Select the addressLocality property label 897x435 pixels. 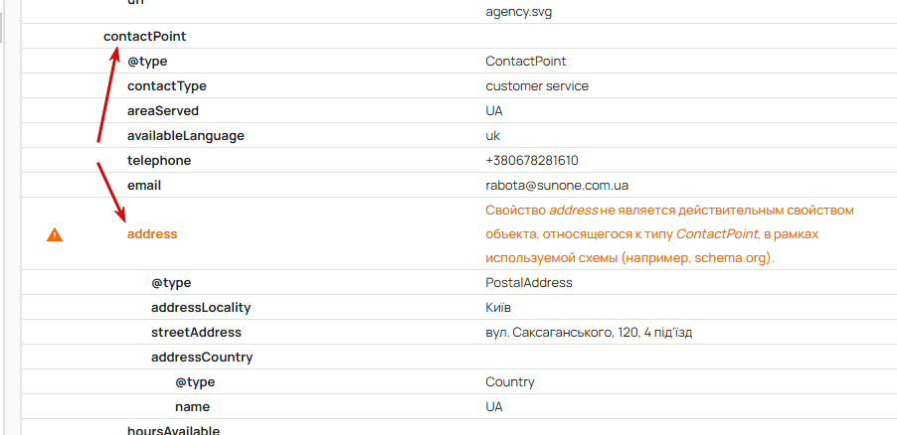pos(201,308)
